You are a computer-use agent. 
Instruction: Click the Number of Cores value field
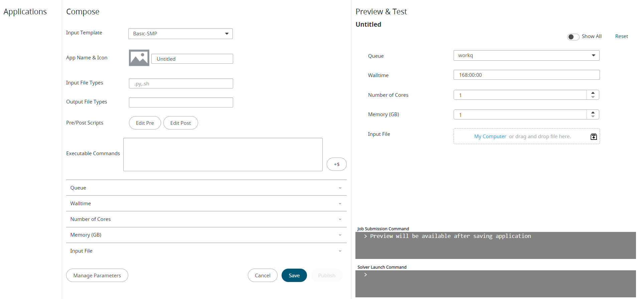tap(520, 95)
